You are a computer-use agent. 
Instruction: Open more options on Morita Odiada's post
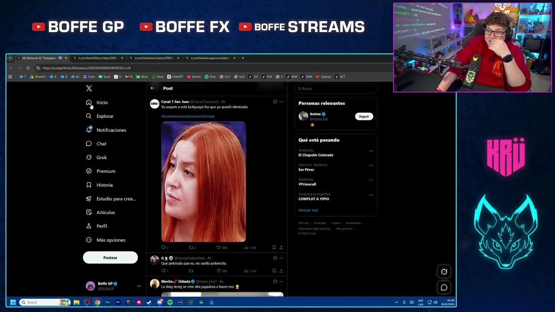tap(281, 282)
